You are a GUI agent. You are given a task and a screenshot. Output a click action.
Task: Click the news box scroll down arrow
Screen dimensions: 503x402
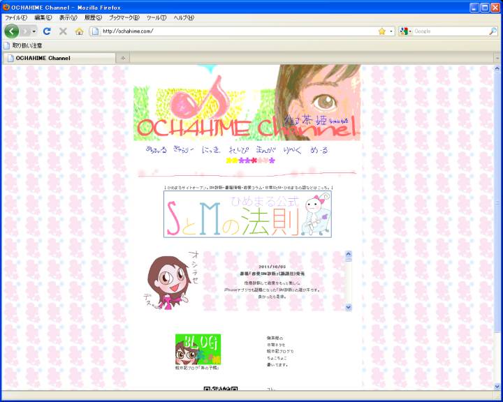click(349, 307)
